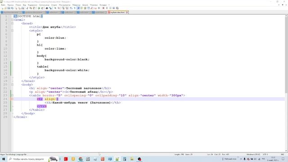Collapse the head block on line 3
Image resolution: width=288 pixels, height=162 pixels.
(x=12, y=23)
